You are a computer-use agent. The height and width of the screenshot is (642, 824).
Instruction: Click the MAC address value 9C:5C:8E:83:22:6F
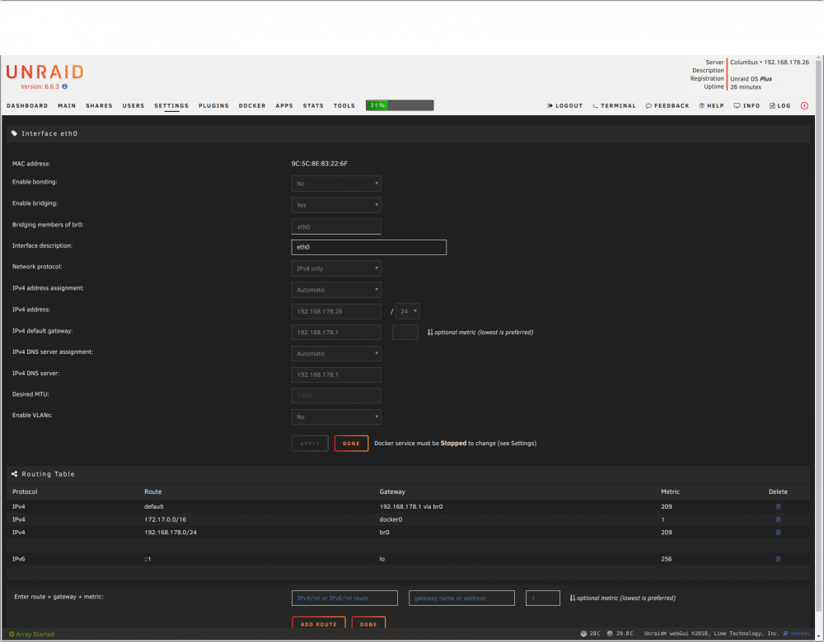click(x=320, y=164)
